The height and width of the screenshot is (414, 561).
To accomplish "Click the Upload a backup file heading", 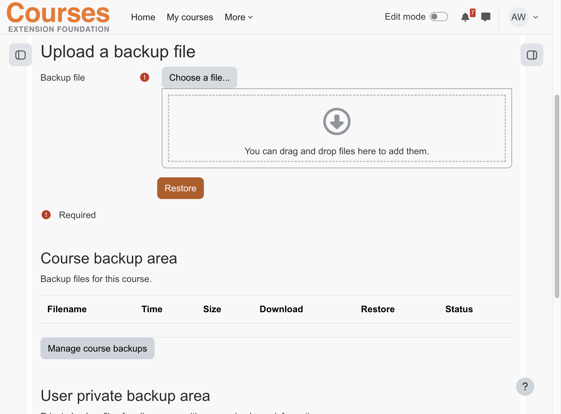I will [x=118, y=52].
